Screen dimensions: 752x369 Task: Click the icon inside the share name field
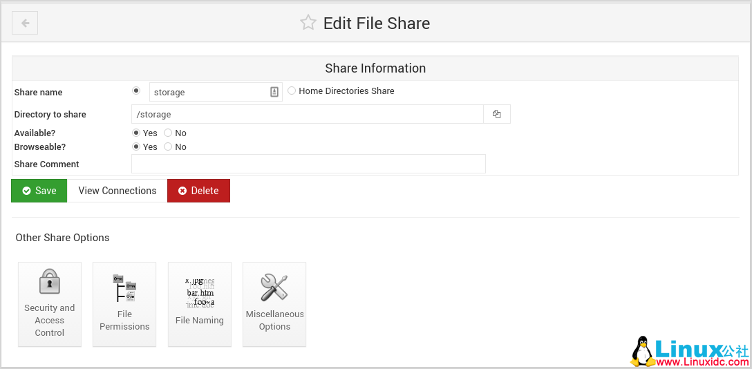tap(274, 92)
